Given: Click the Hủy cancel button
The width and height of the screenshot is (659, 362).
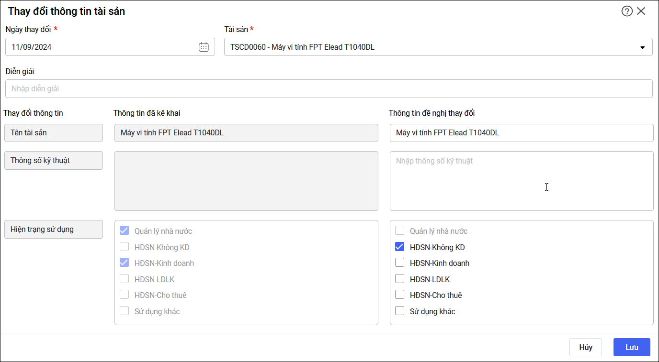Looking at the screenshot, I should click(585, 347).
